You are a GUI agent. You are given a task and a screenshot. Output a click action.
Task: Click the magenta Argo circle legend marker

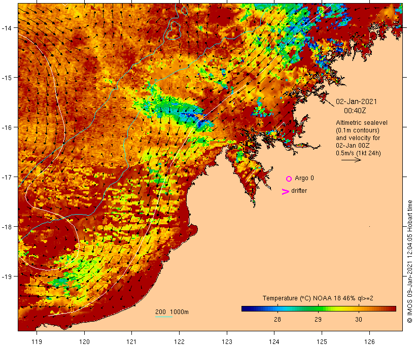point(289,179)
